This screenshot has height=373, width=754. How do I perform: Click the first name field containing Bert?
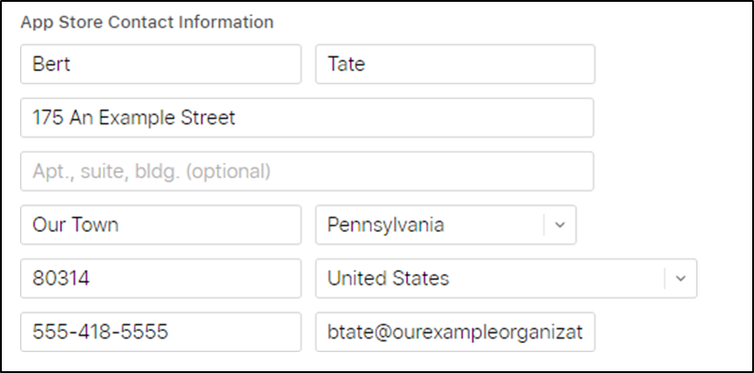[x=160, y=65]
